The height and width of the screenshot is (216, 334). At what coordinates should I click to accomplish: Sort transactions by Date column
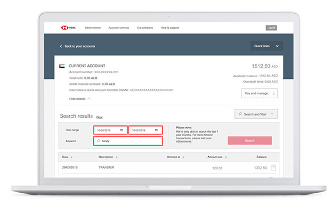point(67,157)
